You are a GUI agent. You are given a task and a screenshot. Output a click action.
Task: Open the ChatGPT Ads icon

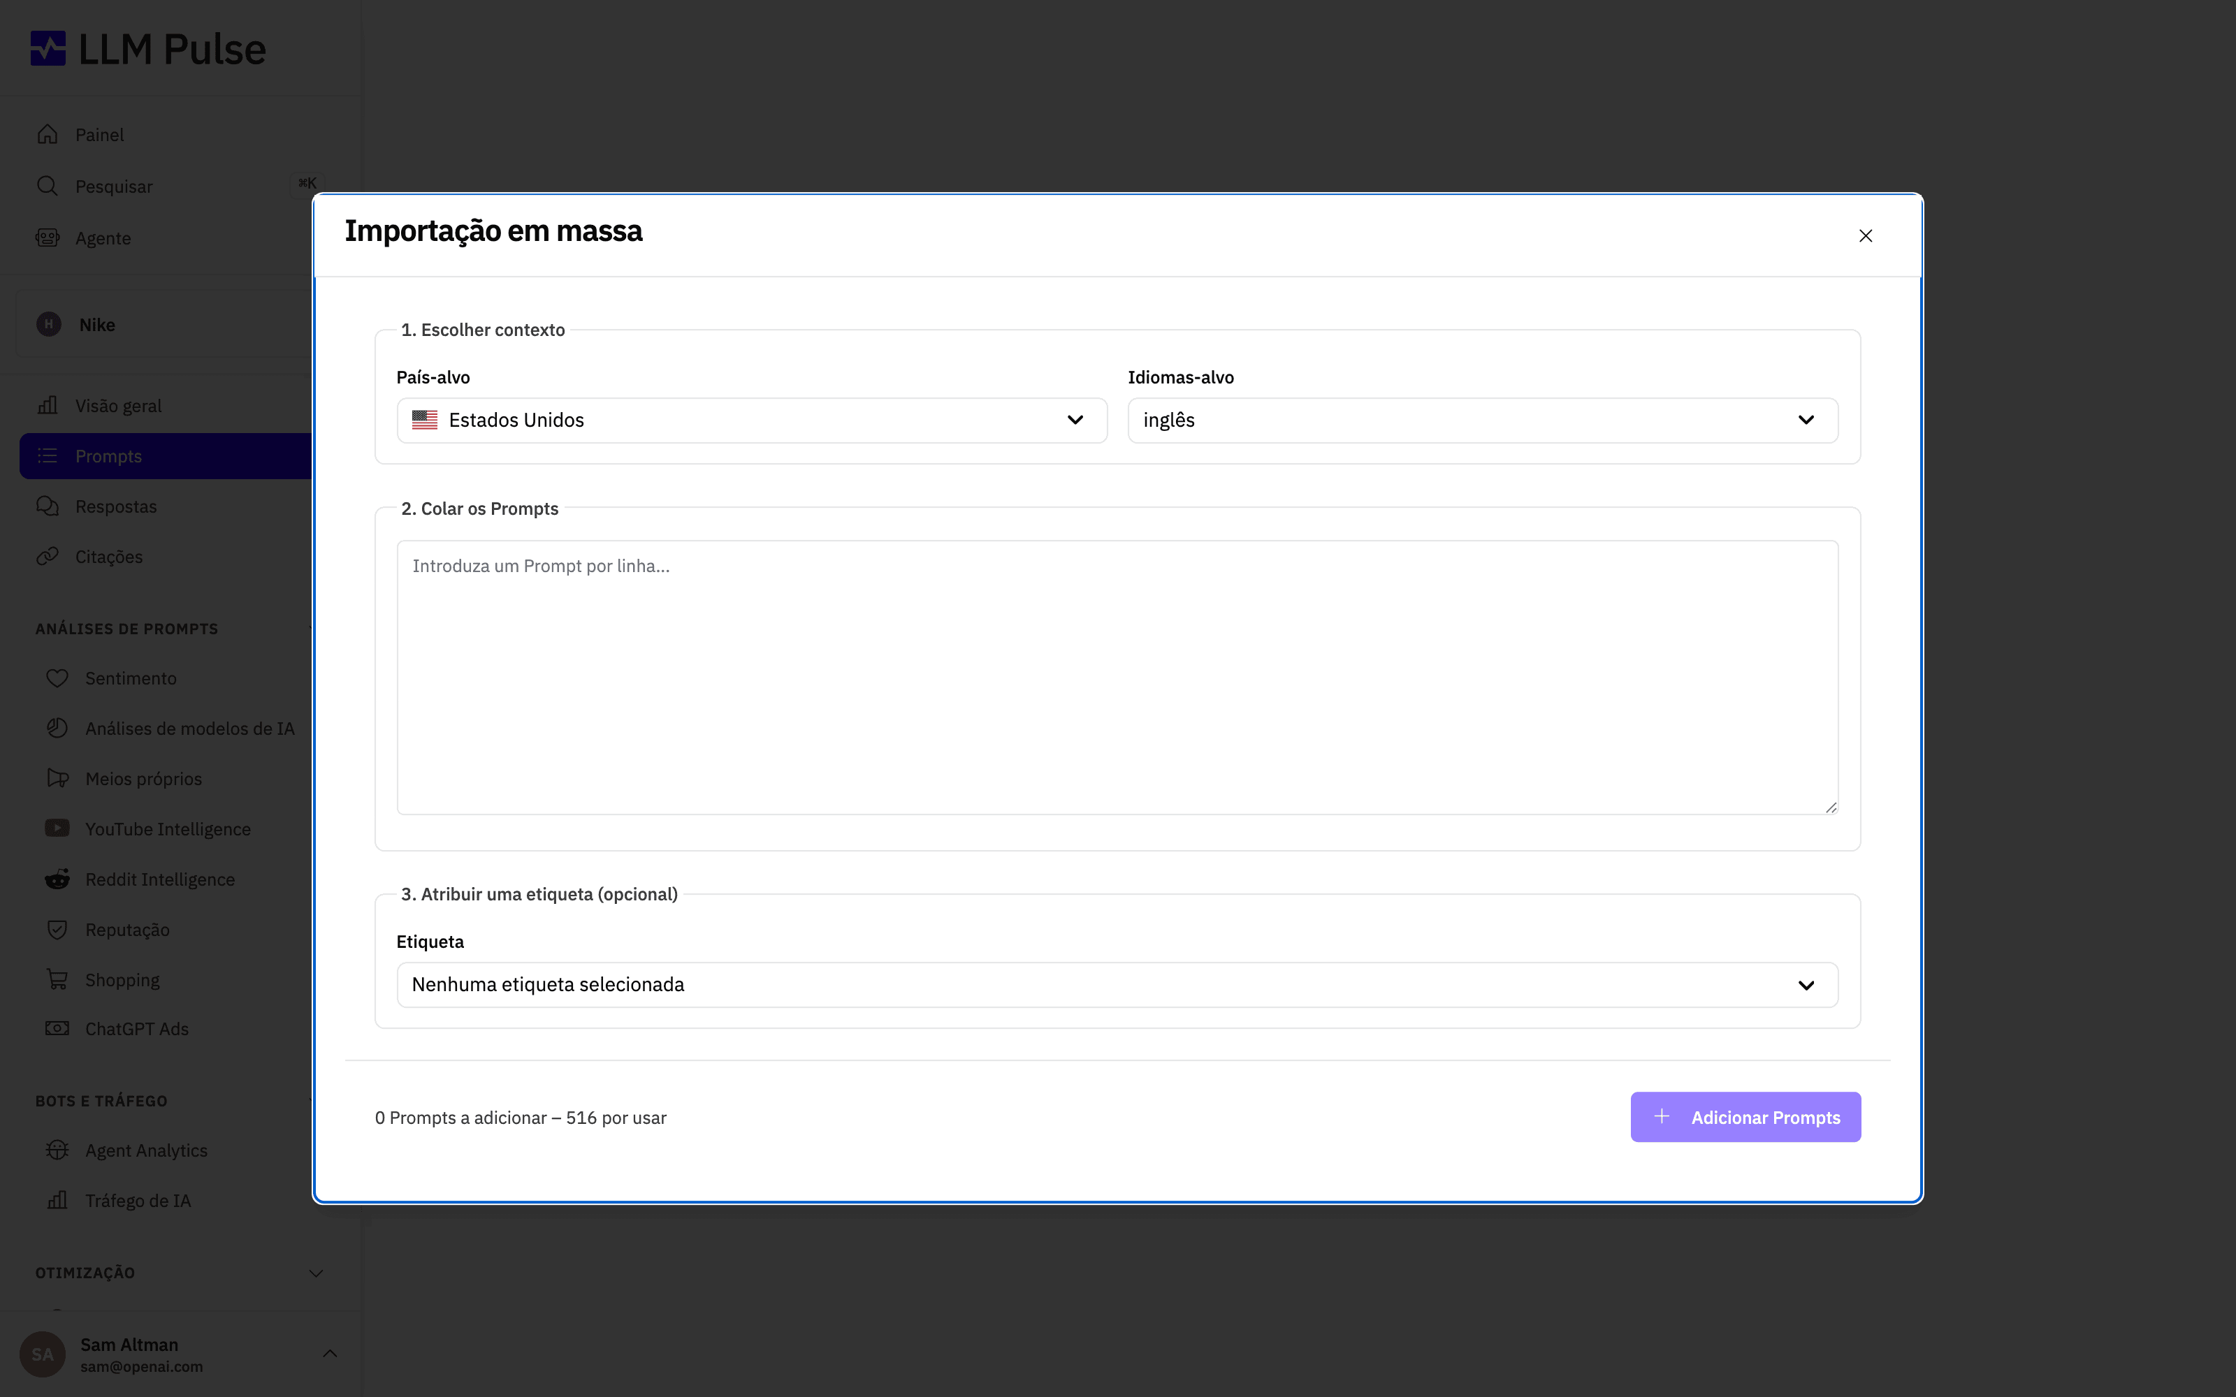[57, 1028]
